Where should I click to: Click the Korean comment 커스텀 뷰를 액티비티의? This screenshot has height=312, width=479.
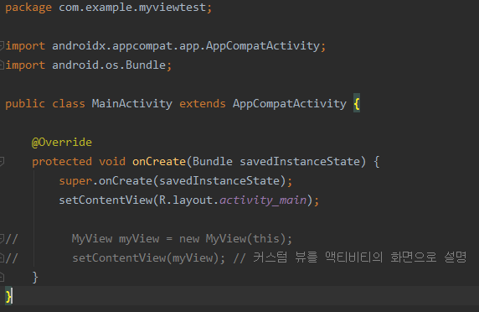[x=317, y=257]
